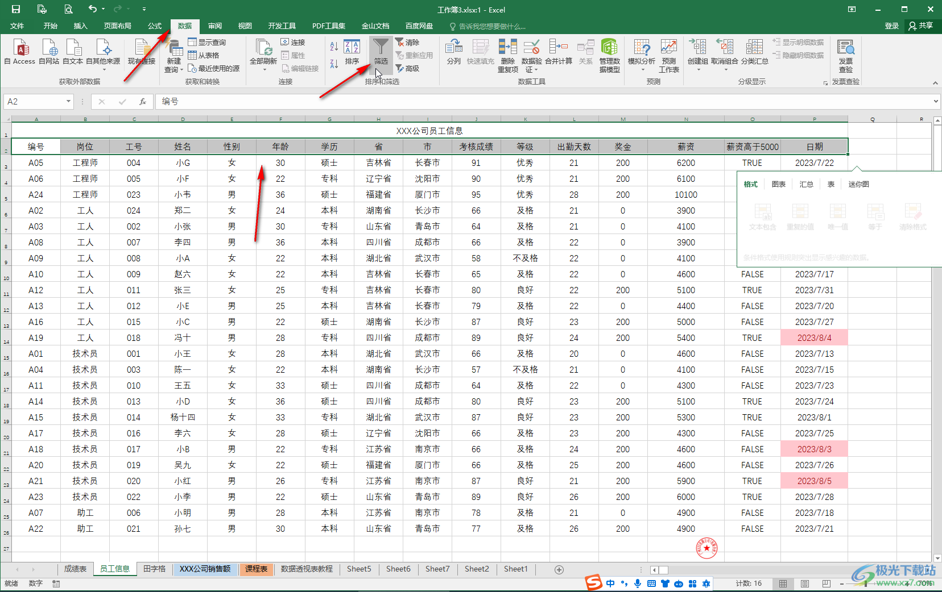Open Forecast Sheet tool

[669, 55]
